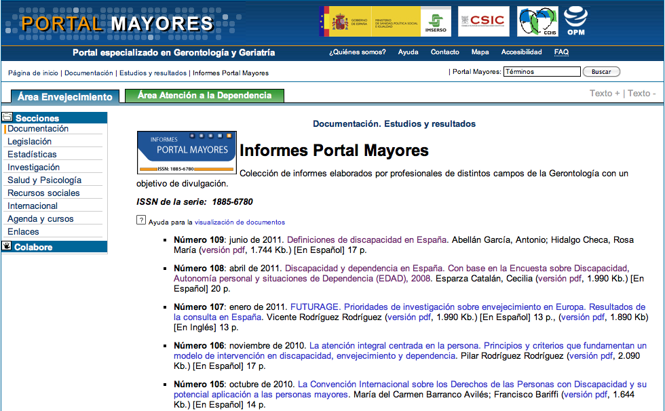The height and width of the screenshot is (411, 665).
Task: Click the Número 106 bold label
Action: [199, 346]
